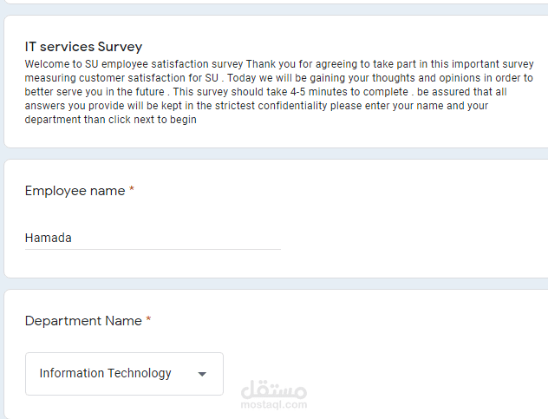548x419 pixels.
Task: Open the Department Name dropdown
Action: point(124,374)
